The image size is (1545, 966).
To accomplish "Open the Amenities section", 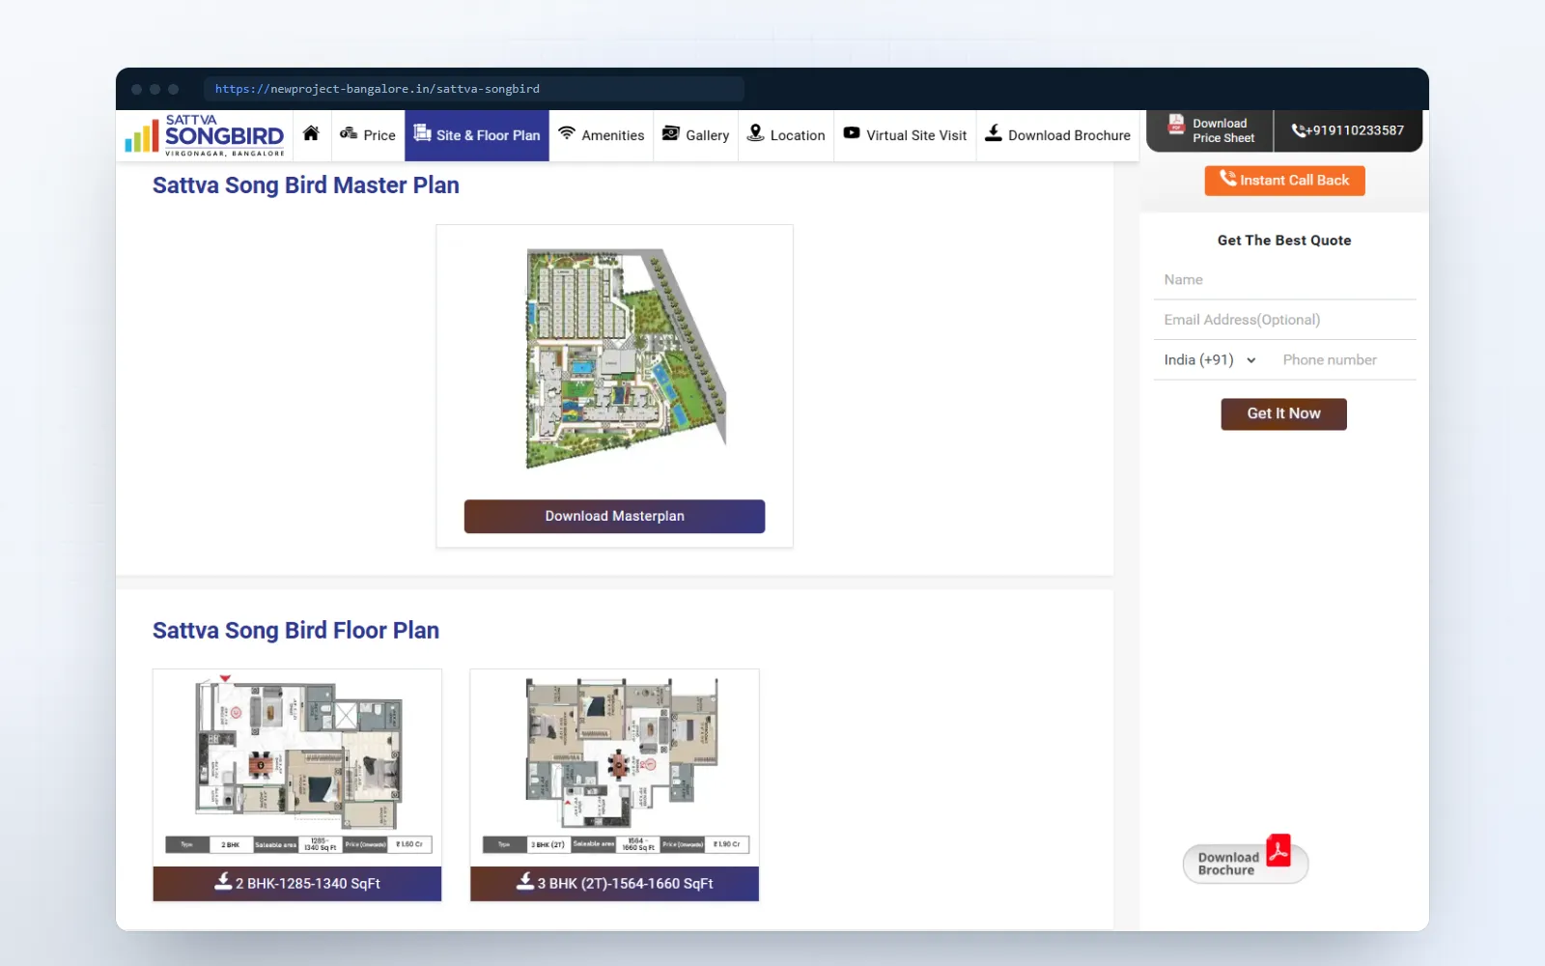I will (x=601, y=135).
